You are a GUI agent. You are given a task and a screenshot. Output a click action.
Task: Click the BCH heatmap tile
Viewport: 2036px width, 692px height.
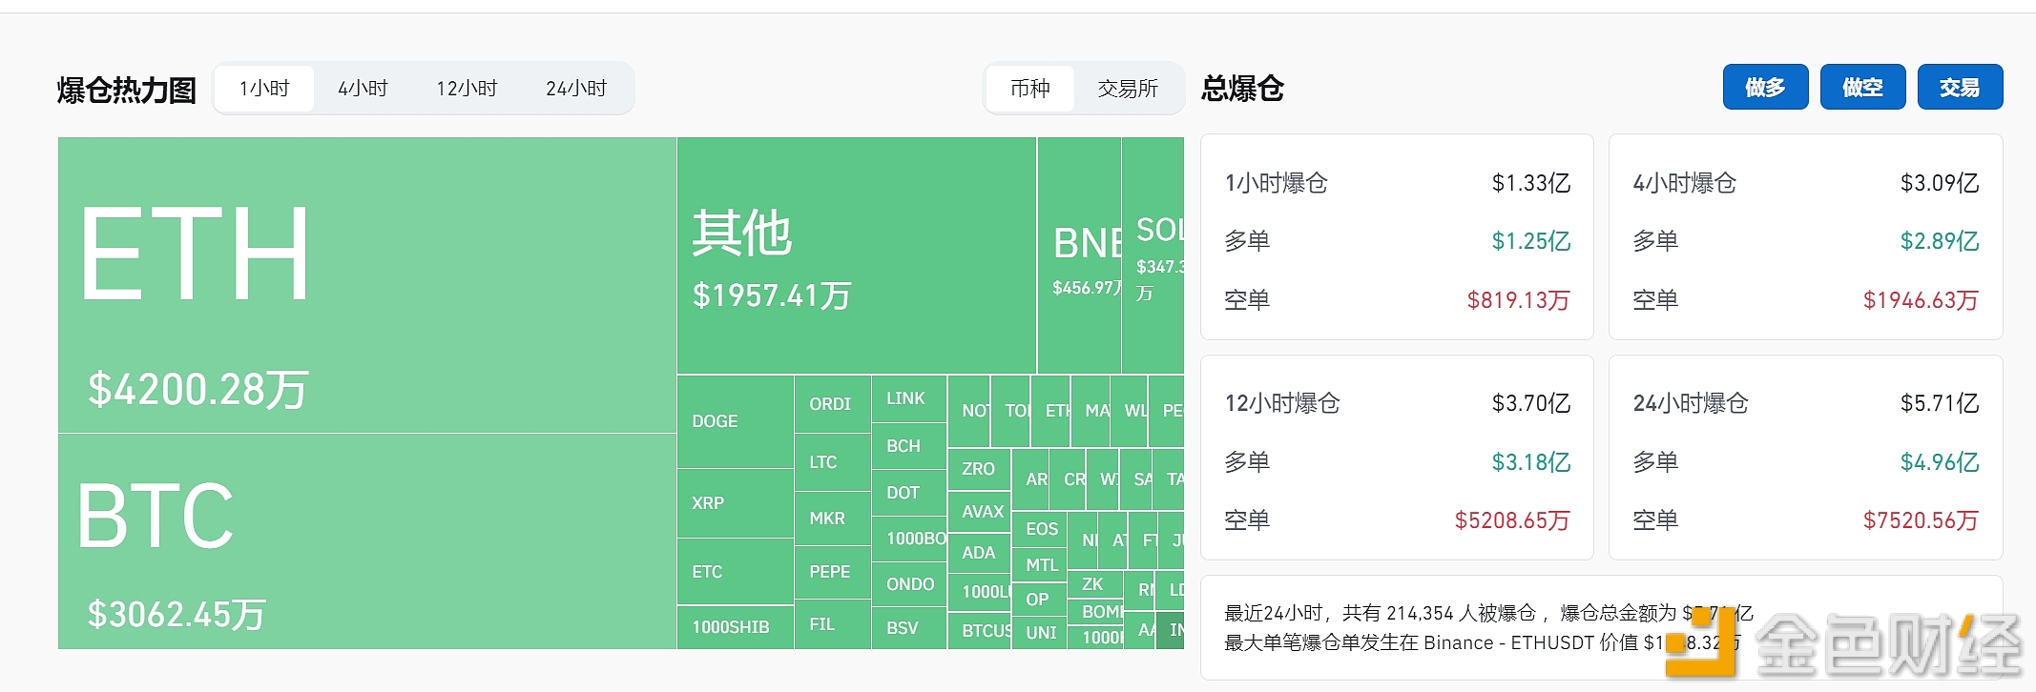click(x=909, y=446)
